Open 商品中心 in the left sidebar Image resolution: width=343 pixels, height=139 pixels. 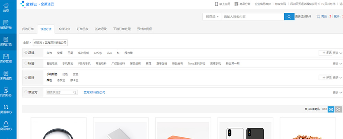6,126
